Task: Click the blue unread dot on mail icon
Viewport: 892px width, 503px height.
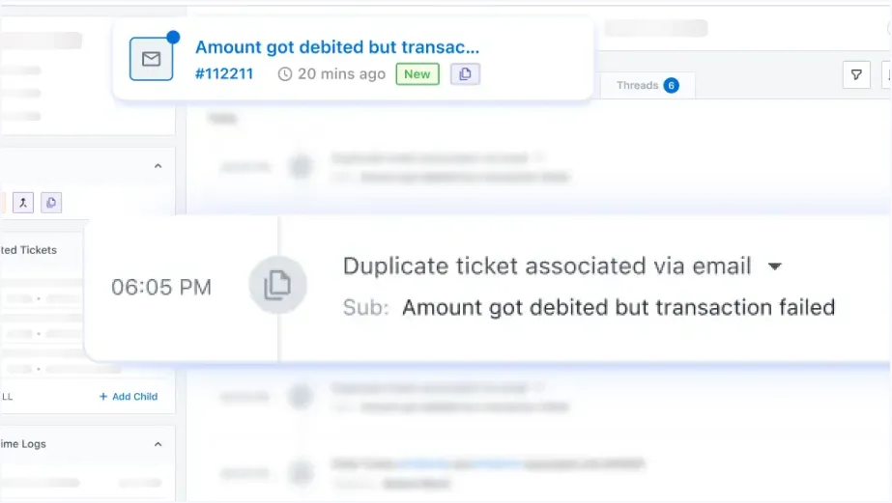Action: point(173,38)
